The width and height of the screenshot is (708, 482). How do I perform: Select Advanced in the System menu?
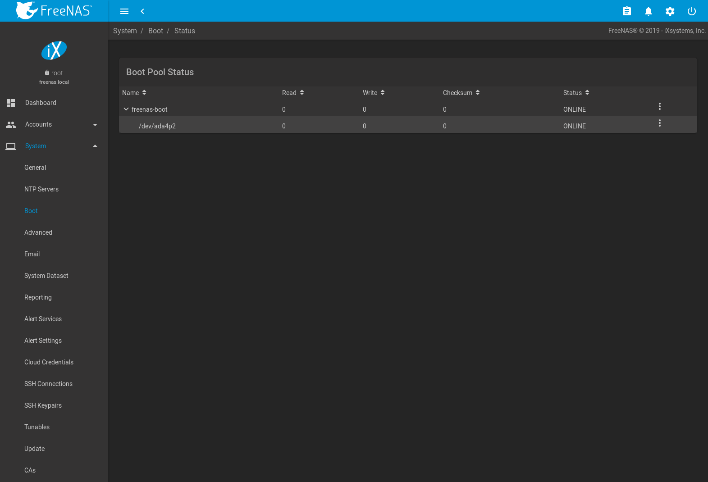[38, 232]
